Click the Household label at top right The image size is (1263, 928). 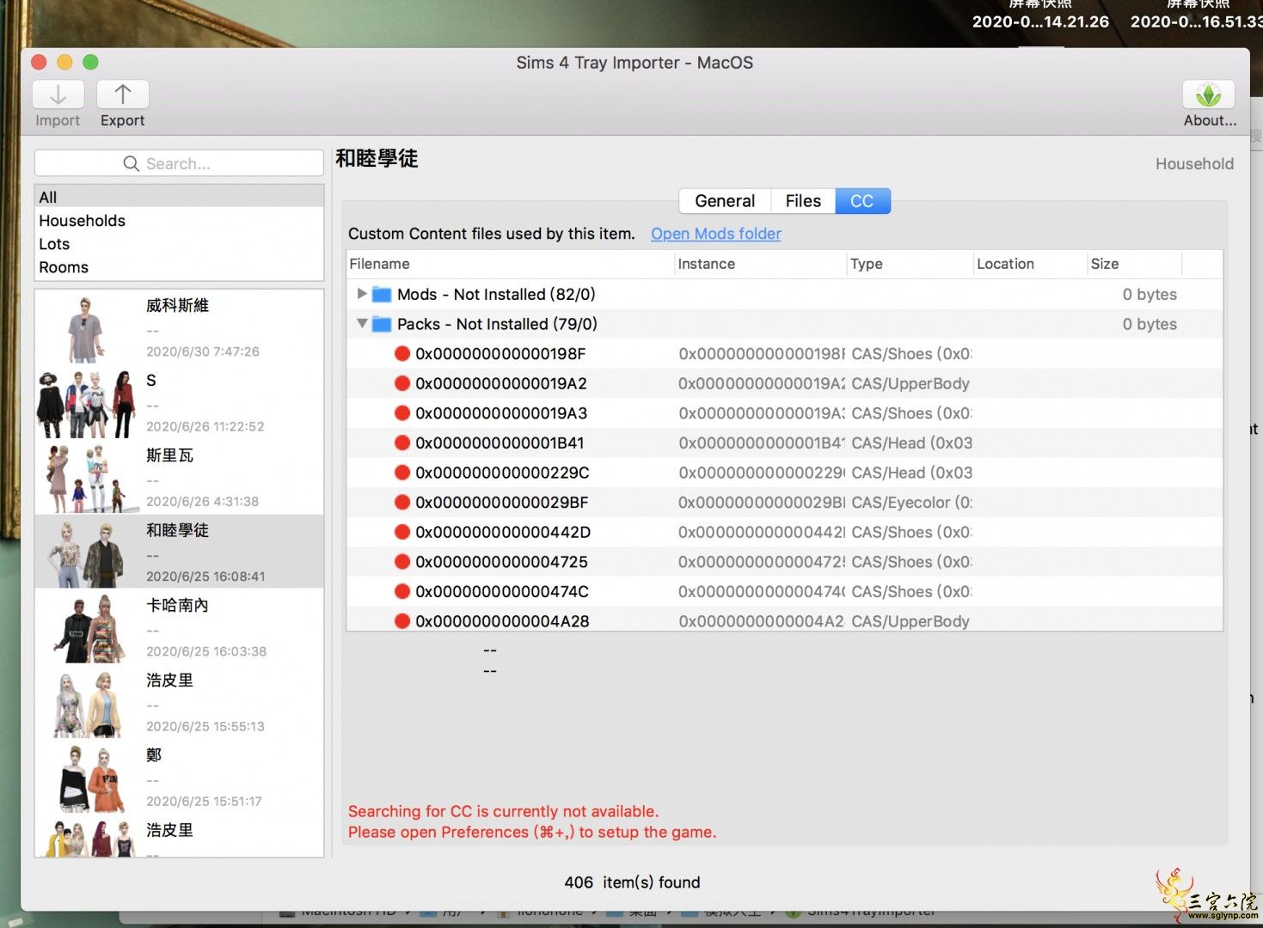coord(1194,164)
